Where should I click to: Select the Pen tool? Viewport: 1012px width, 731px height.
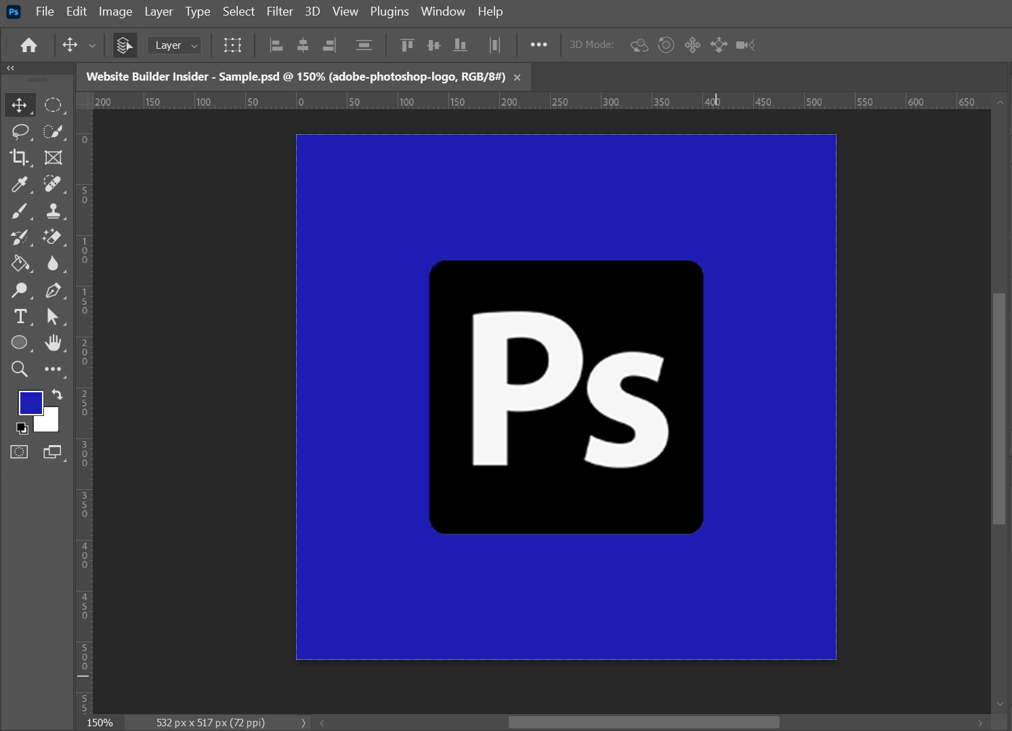(53, 291)
